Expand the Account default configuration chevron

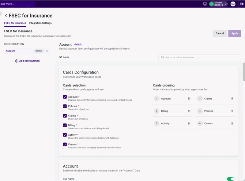tap(47, 51)
